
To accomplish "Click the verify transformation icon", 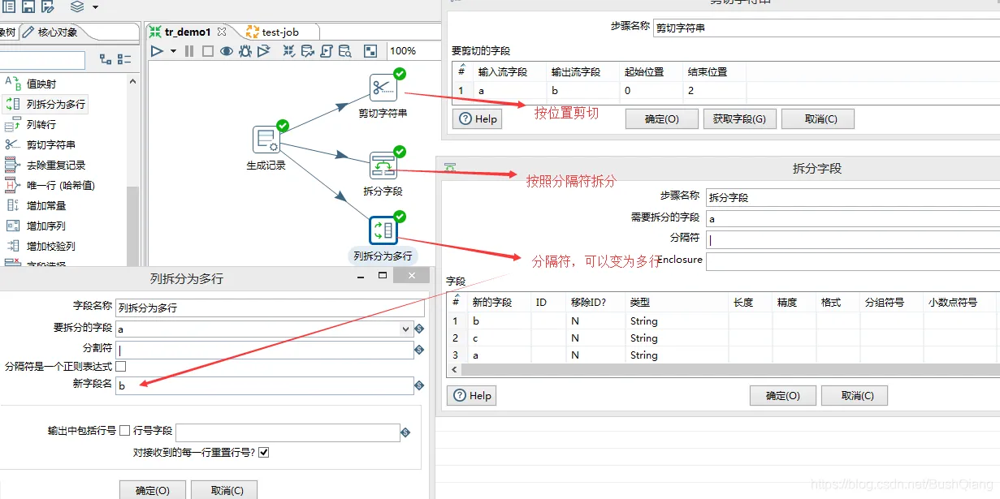I will (289, 51).
